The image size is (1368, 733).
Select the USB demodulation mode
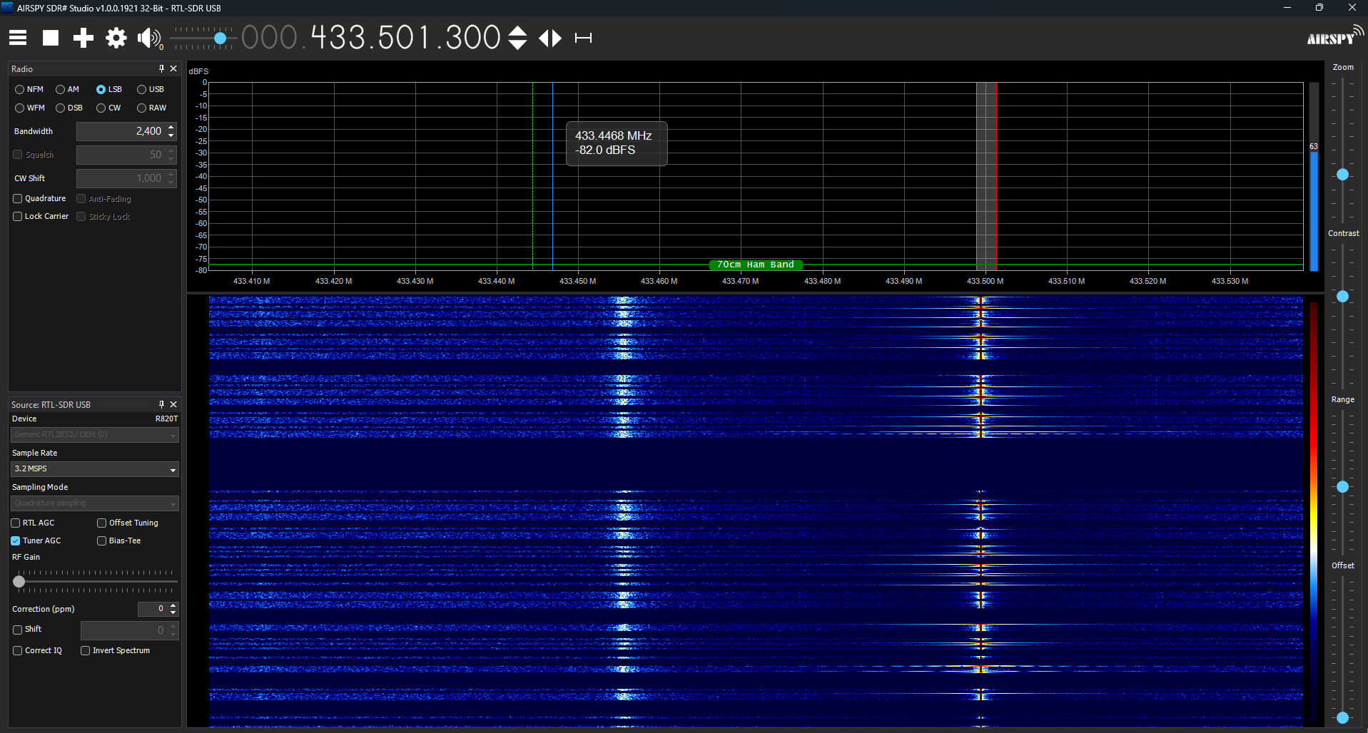coord(142,90)
